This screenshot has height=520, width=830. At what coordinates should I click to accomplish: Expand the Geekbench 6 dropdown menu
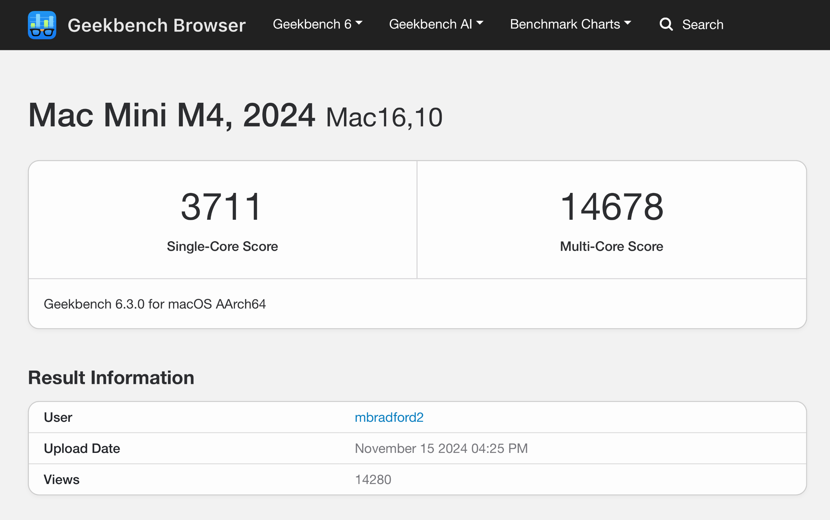[317, 24]
